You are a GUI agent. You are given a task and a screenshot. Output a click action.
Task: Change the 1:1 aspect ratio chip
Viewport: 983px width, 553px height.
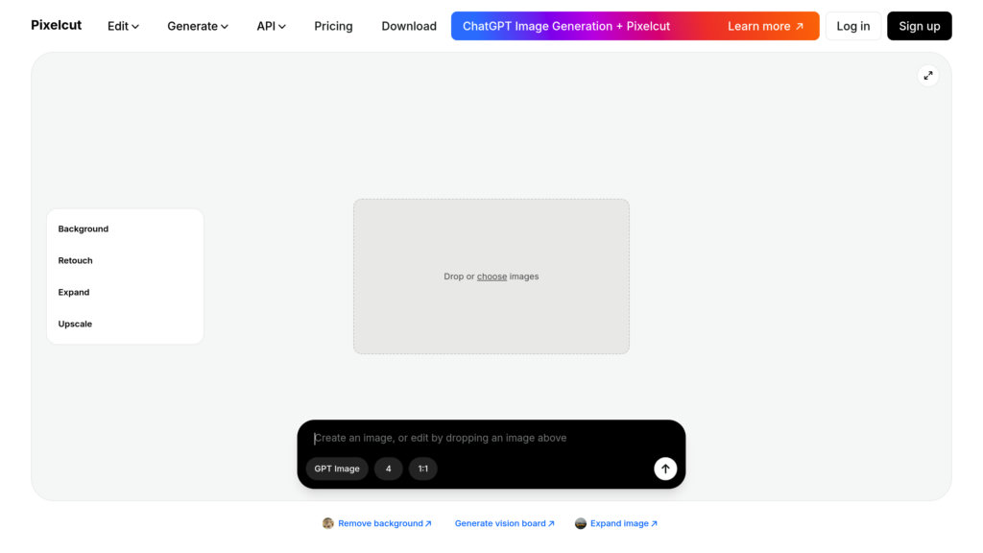[423, 469]
